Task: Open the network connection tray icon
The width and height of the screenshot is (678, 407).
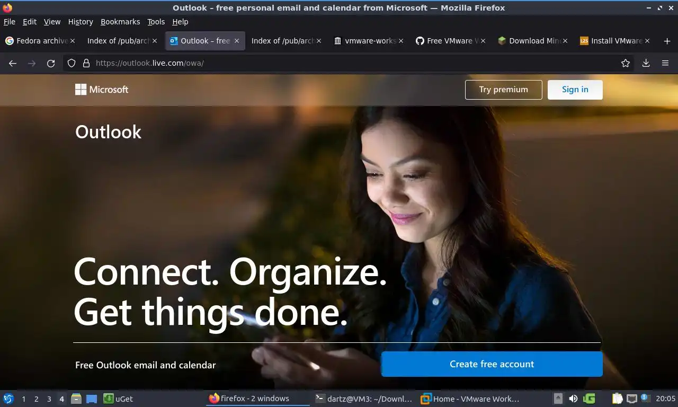Action: tap(631, 399)
